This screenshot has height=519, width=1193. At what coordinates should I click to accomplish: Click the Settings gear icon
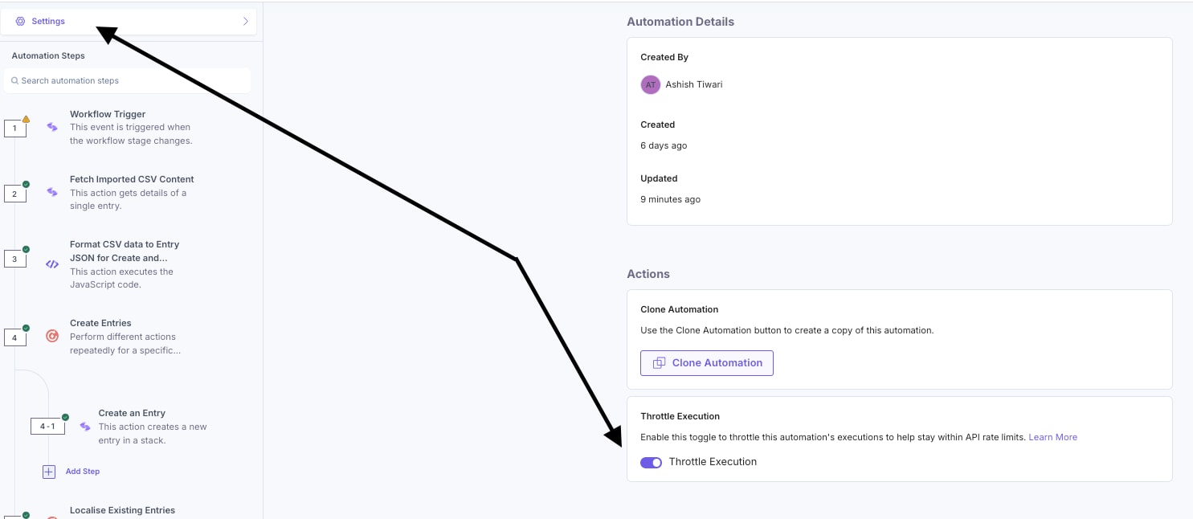pos(21,22)
